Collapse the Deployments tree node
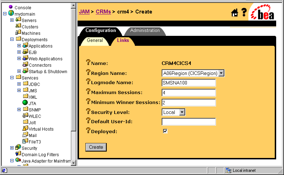The height and width of the screenshot is (175, 284). click(x=12, y=39)
